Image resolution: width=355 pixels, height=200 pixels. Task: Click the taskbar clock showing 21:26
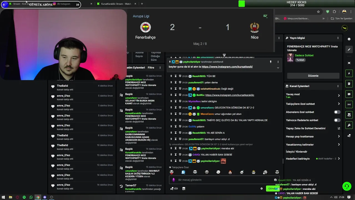[x=341, y=197]
